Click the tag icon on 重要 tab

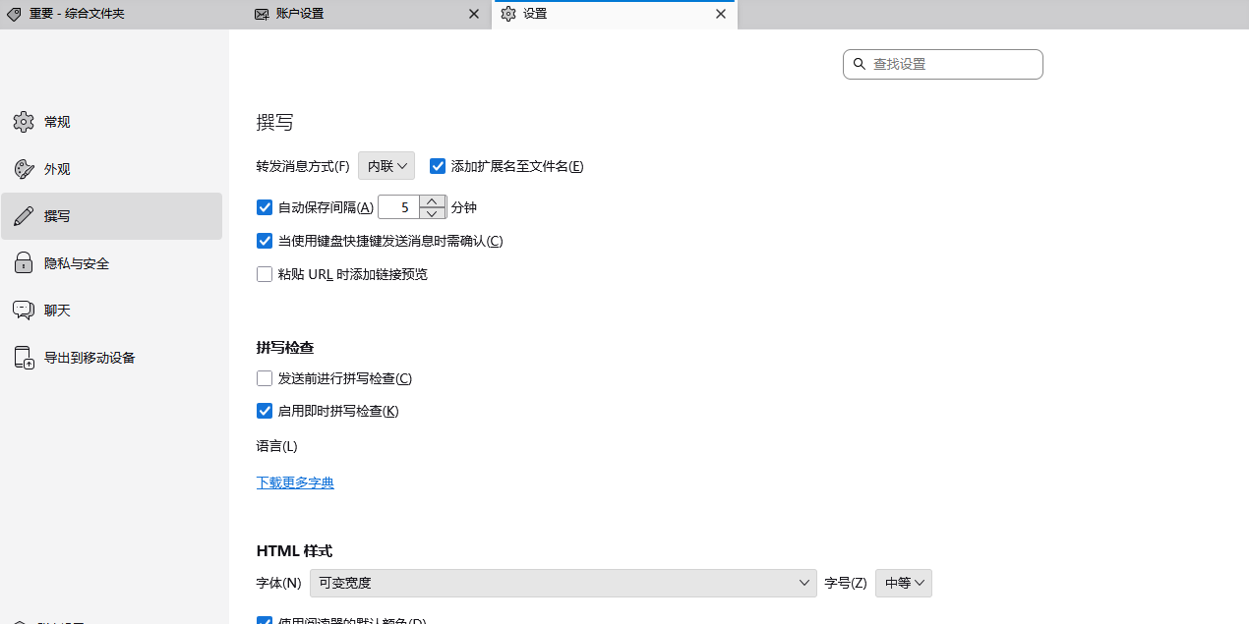pyautogui.click(x=14, y=14)
